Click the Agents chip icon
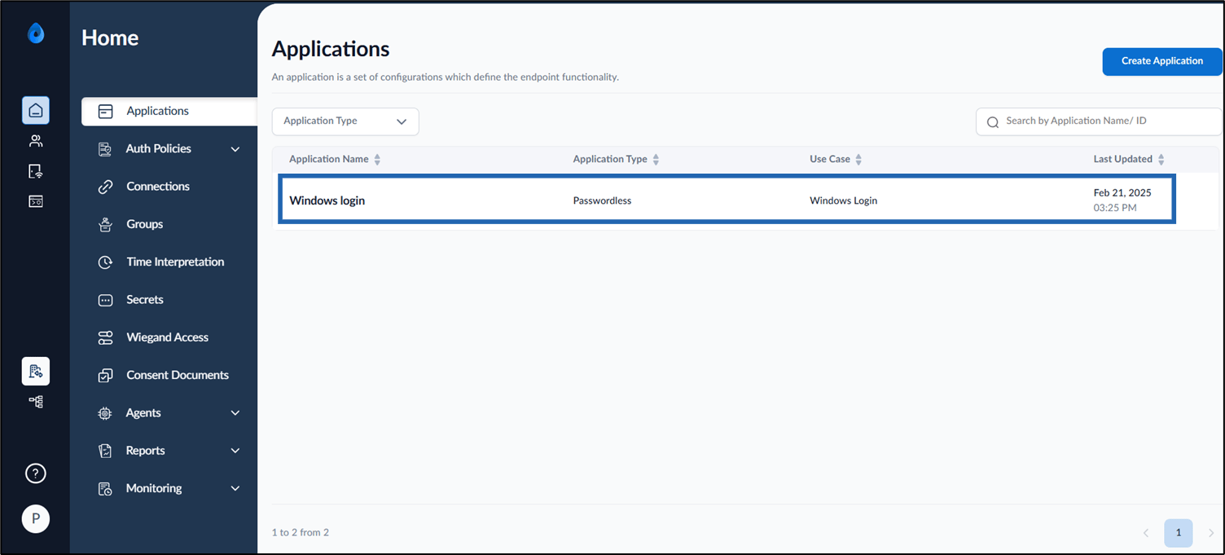 (105, 413)
